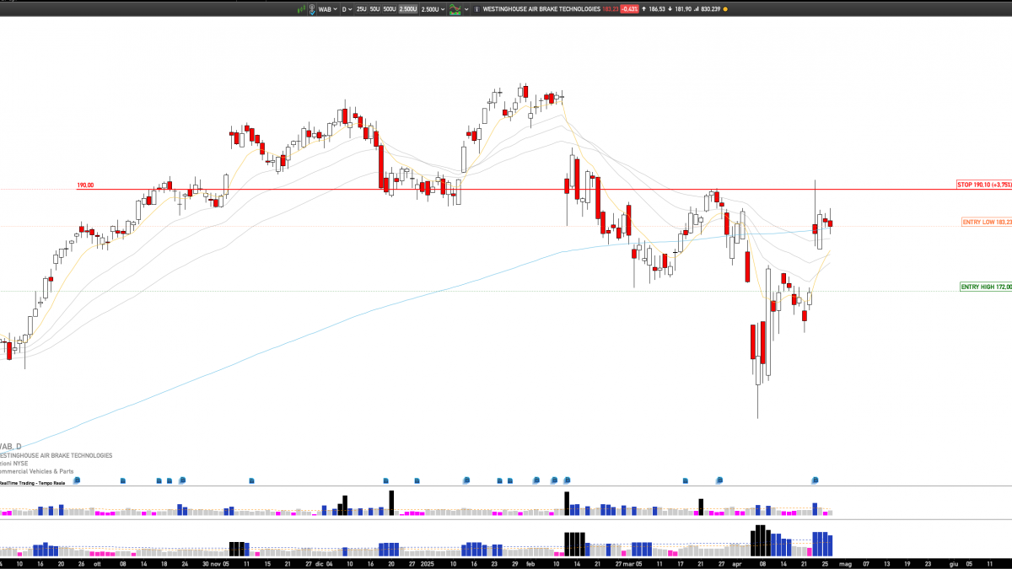Click the giu label on time axis
The width and height of the screenshot is (1012, 569).
pyautogui.click(x=954, y=563)
